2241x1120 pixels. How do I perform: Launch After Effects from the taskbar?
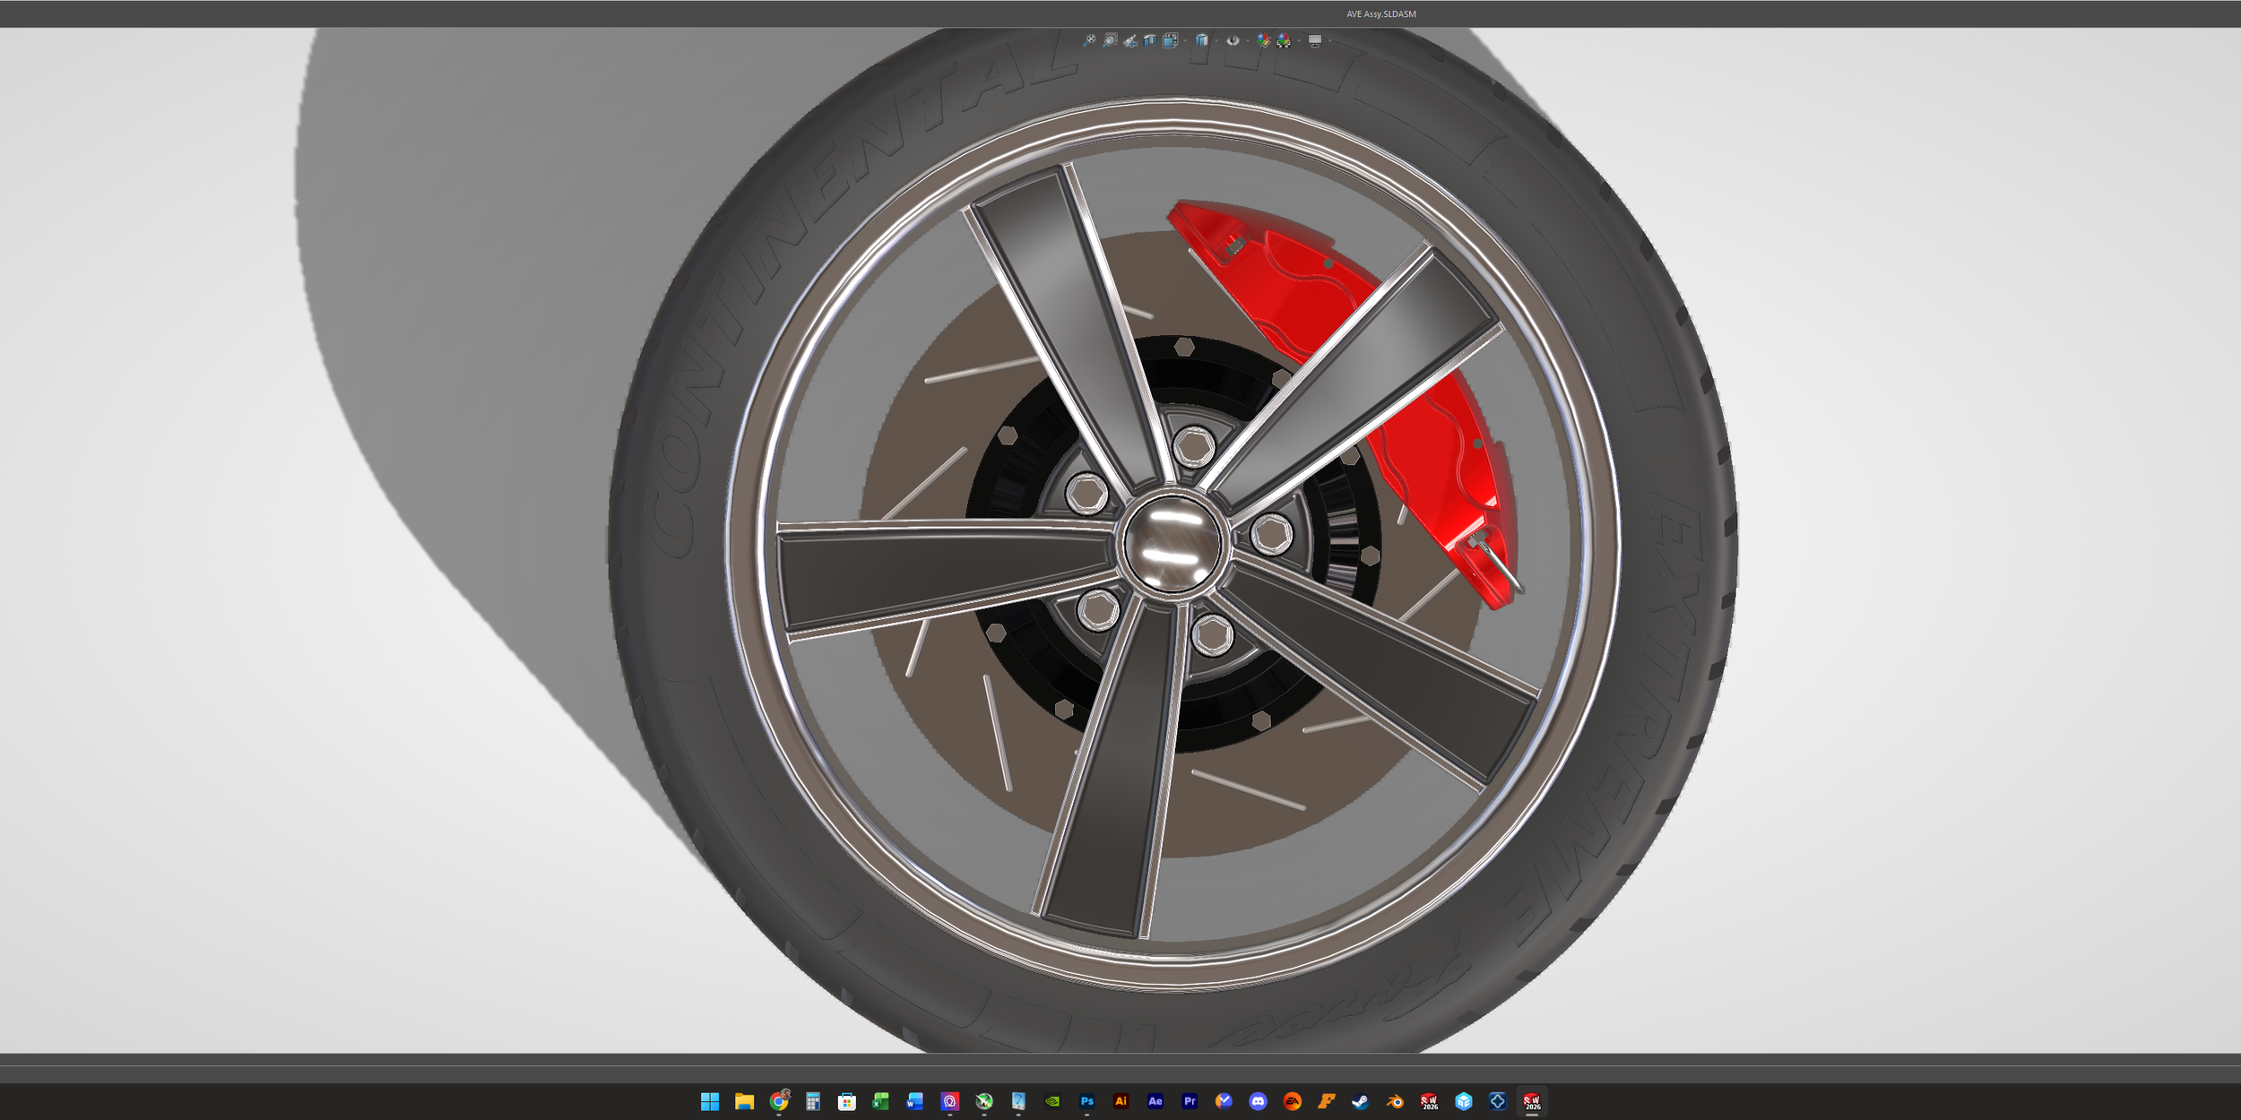(x=1155, y=1102)
